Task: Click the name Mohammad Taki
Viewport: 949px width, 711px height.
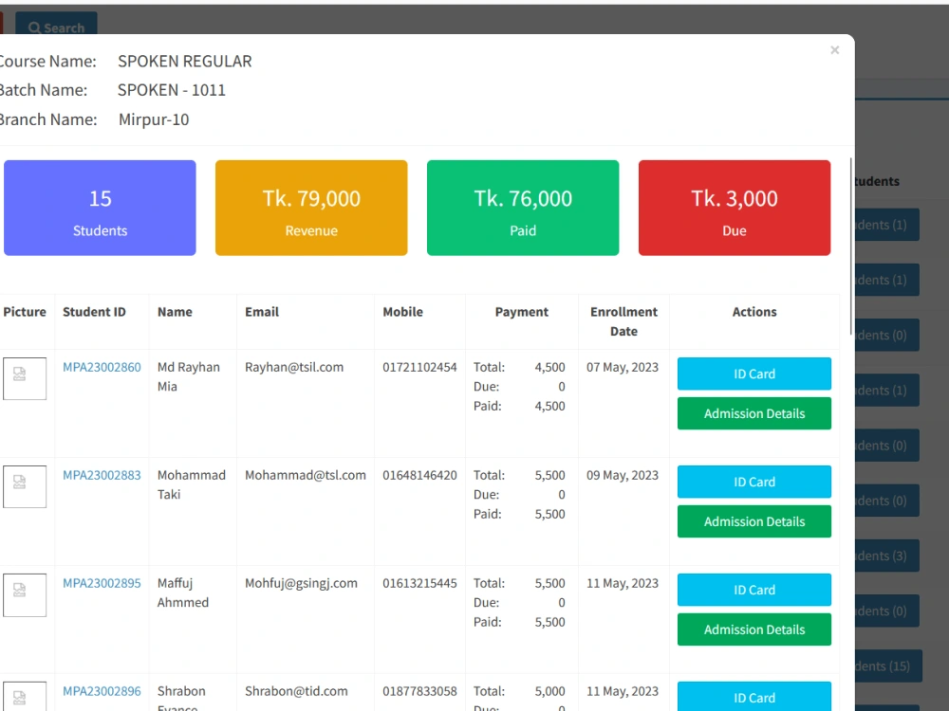Action: click(x=192, y=484)
